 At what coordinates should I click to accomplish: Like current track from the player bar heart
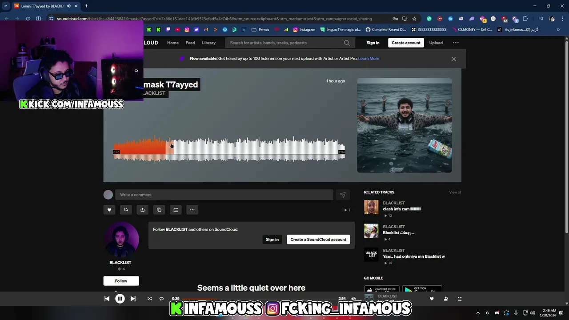point(432,299)
